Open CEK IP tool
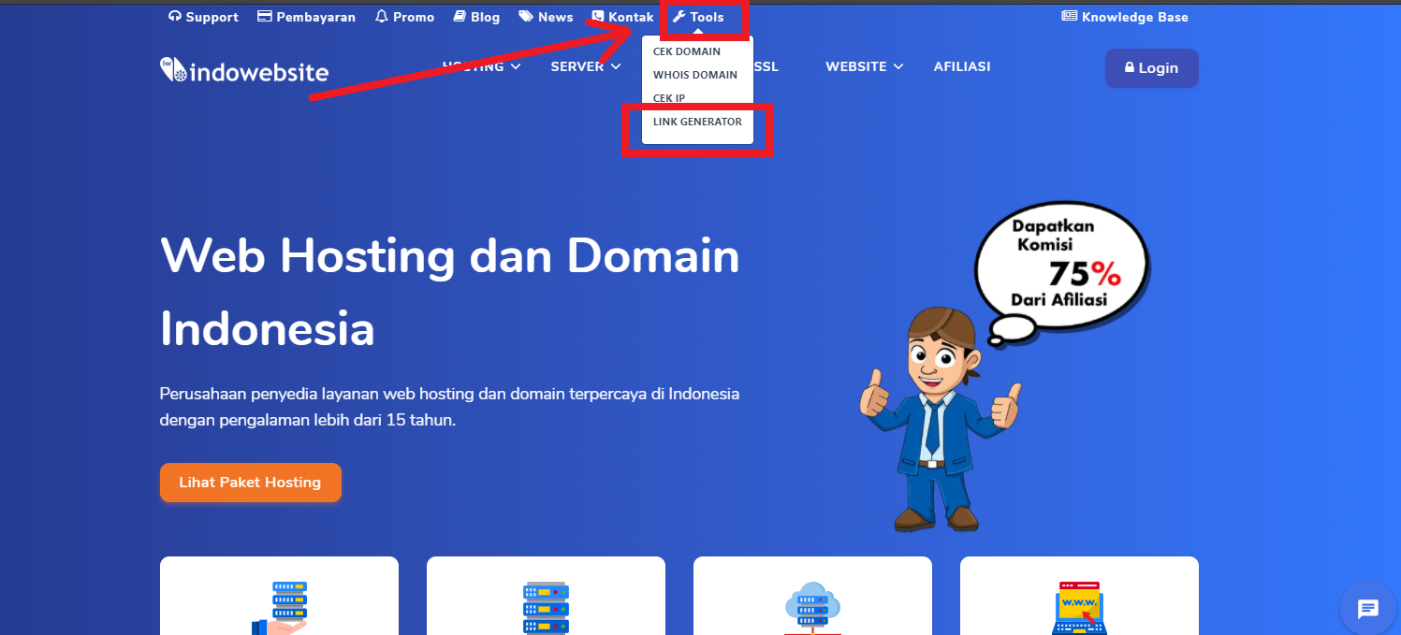 [669, 98]
